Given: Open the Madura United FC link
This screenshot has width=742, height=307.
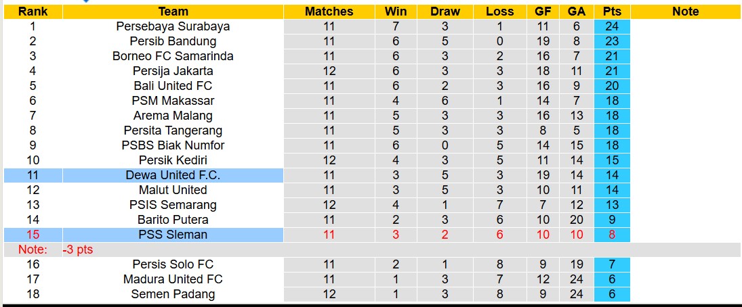Looking at the screenshot, I should pos(173,279).
